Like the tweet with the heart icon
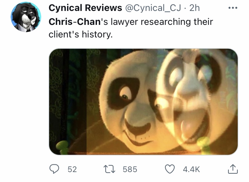249x182 pixels. (x=170, y=169)
